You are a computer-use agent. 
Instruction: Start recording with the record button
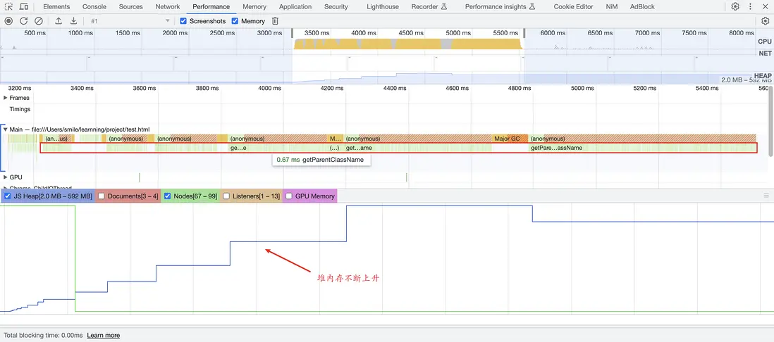(x=8, y=21)
